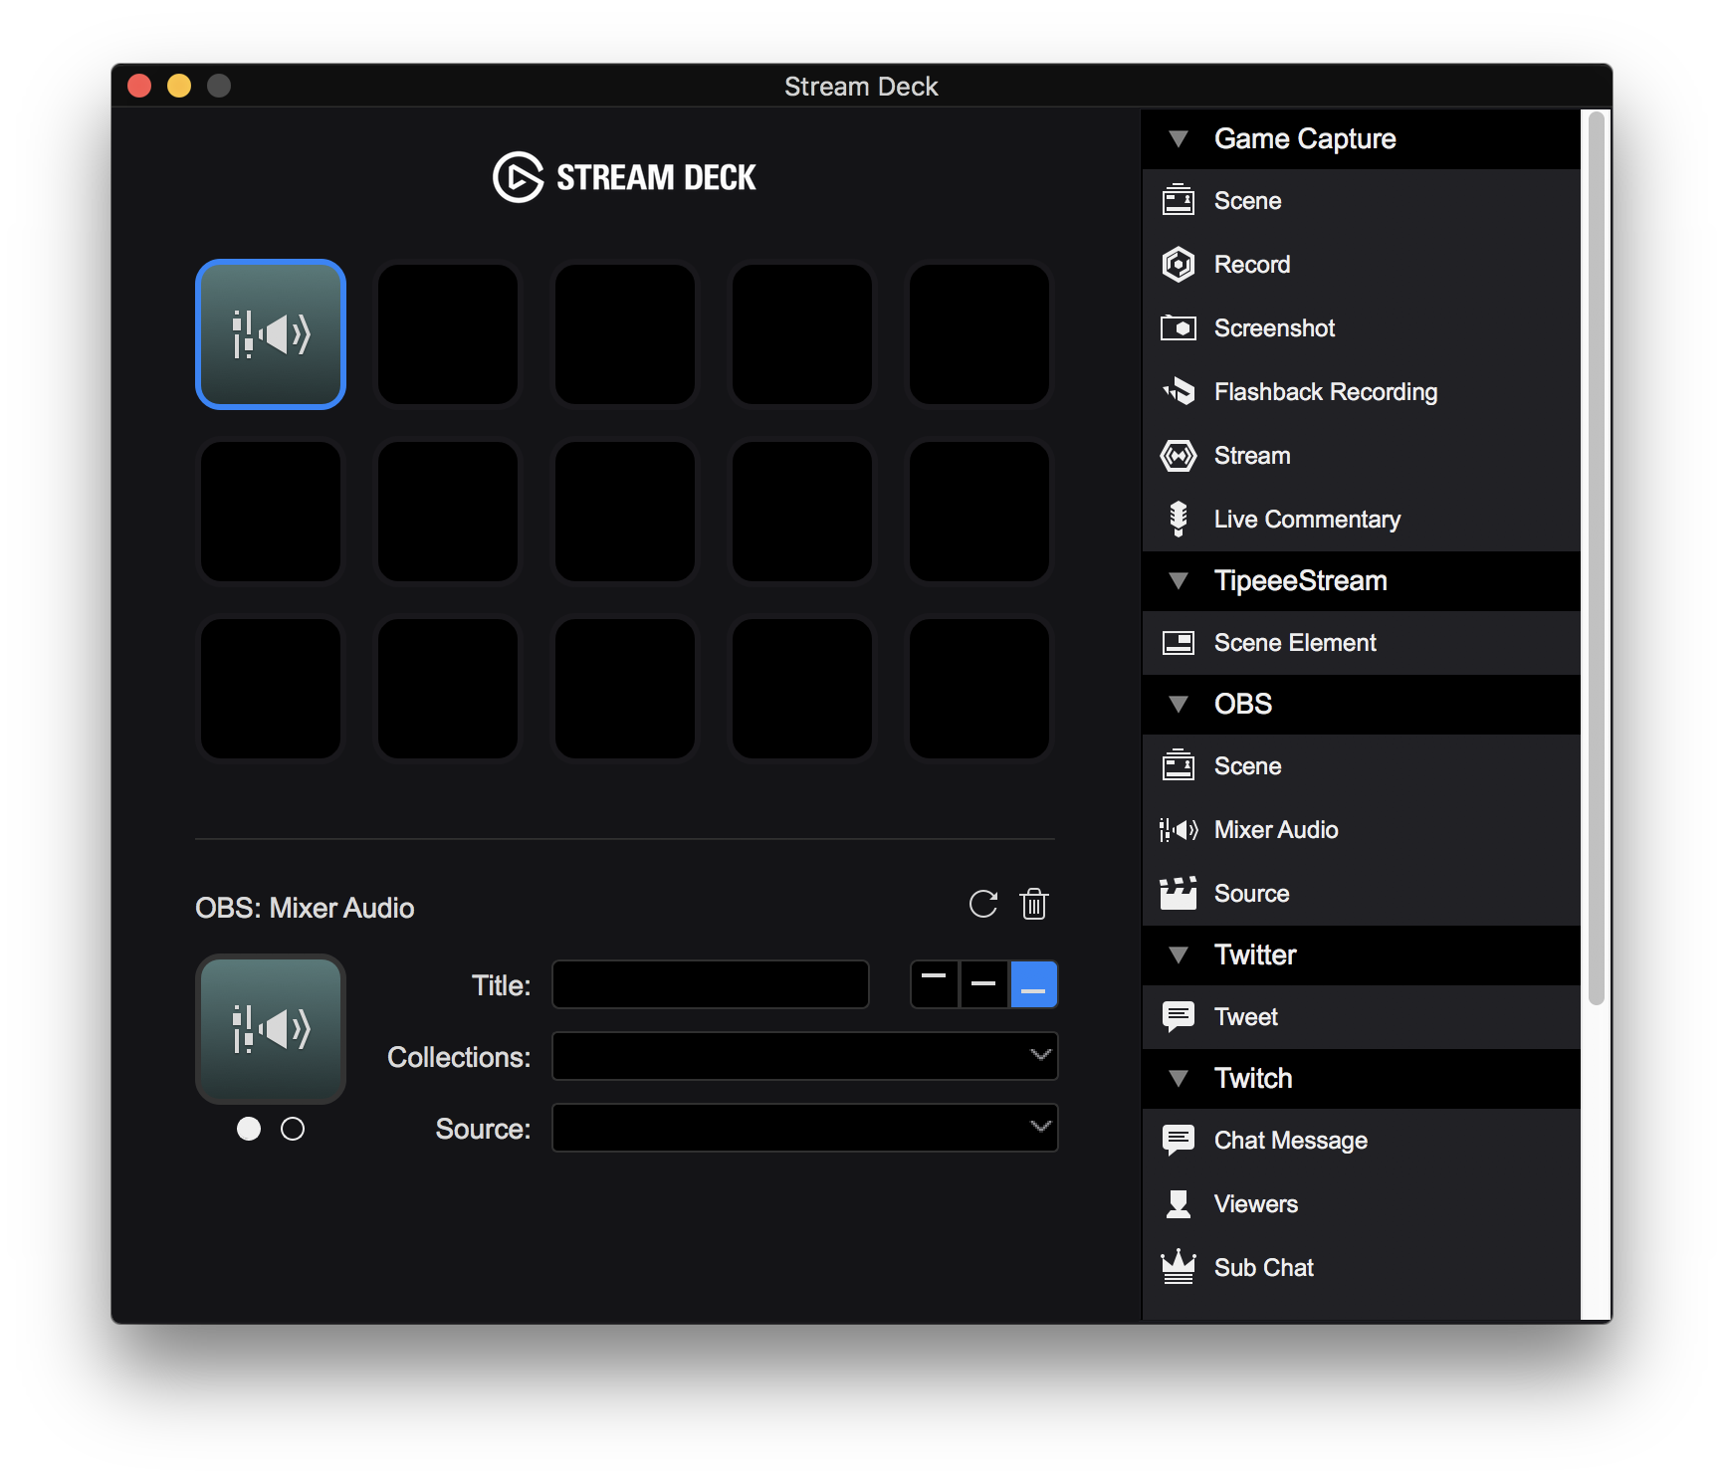Screen dimensions: 1724x1483
Task: Collapse the Twitter category
Action: (x=1179, y=954)
